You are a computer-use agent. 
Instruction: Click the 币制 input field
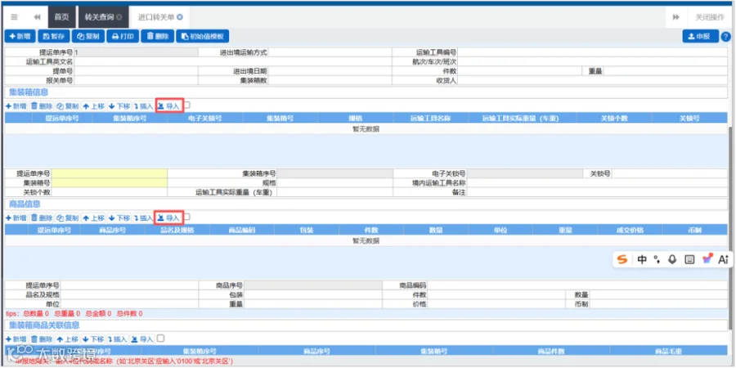(x=659, y=304)
